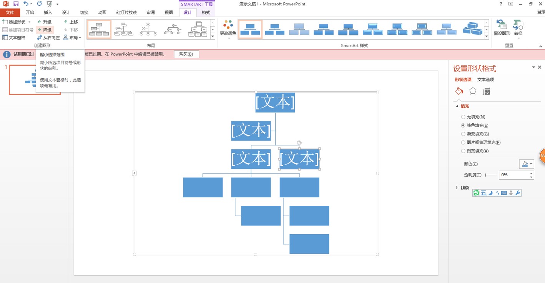
Task: Demote the shape with 降级
Action: tap(44, 30)
